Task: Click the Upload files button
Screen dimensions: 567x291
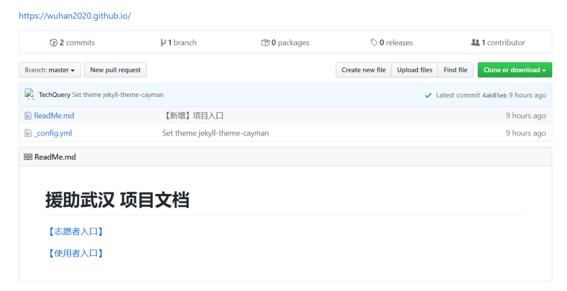Action: (x=415, y=70)
